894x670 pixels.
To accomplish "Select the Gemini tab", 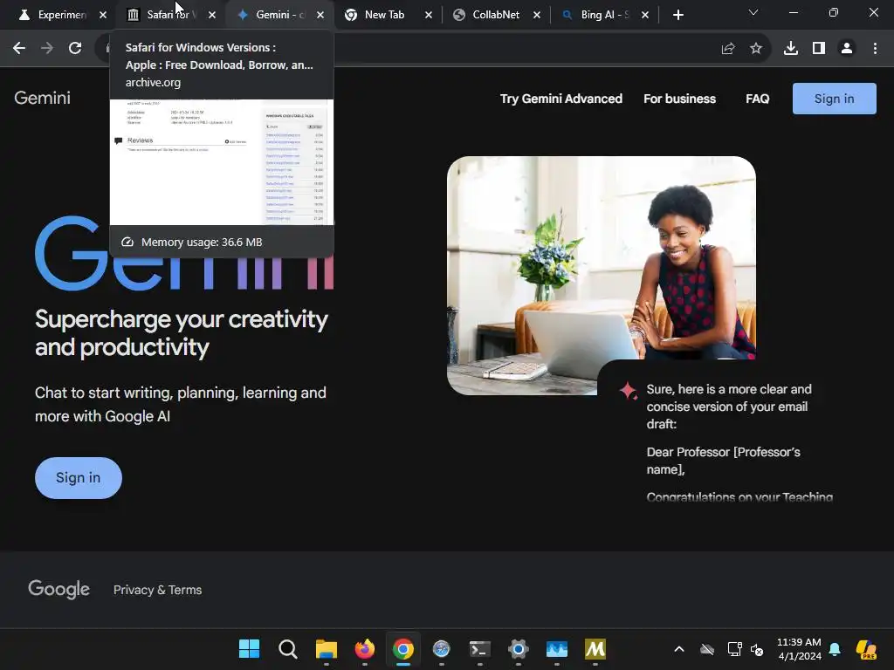I will click(x=279, y=15).
